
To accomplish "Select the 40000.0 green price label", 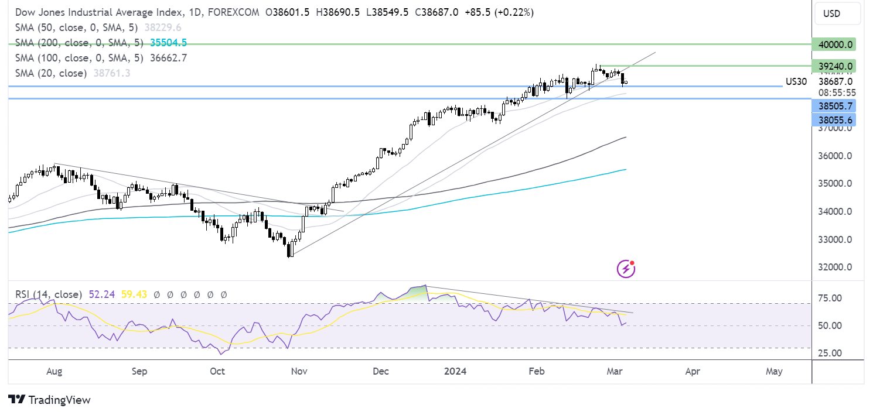I will point(834,44).
